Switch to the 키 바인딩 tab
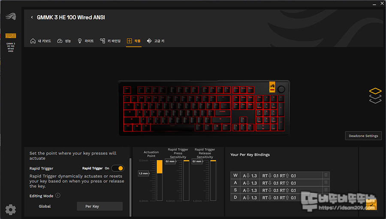Image resolution: width=386 pixels, height=219 pixels. [110, 41]
